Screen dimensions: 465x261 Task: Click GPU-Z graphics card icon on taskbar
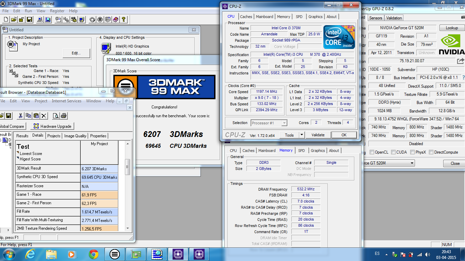pyautogui.click(x=136, y=254)
